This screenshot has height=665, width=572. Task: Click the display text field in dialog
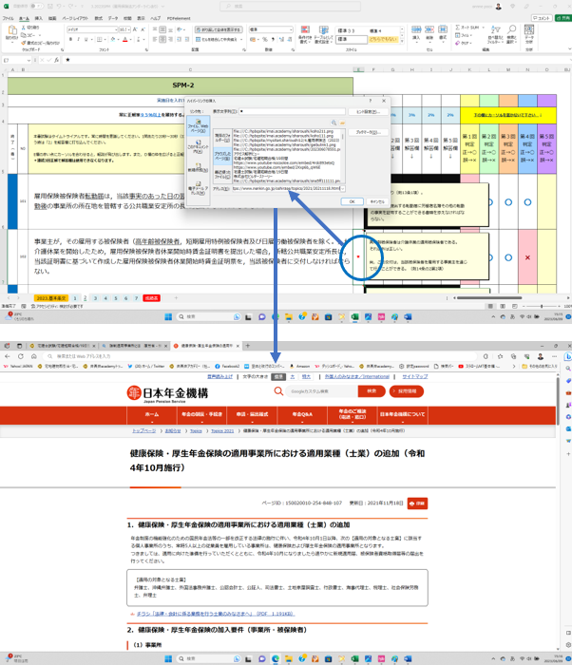292,111
